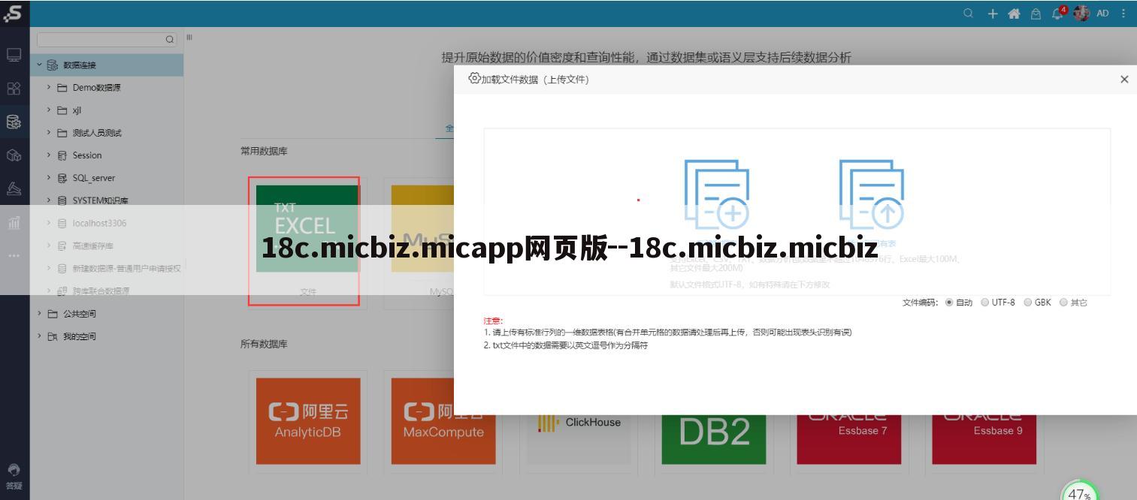Click the sidebar ellipsis more icon
Screen dimensions: 1137x500
click(x=14, y=255)
